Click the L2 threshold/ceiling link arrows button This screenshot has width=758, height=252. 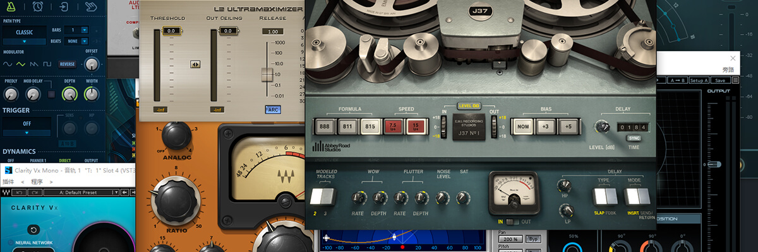(x=195, y=64)
